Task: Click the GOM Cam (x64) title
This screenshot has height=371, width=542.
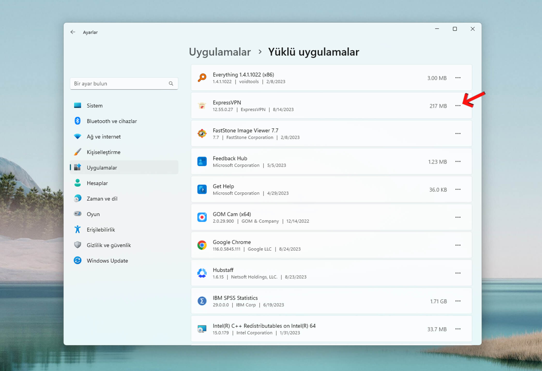Action: pyautogui.click(x=232, y=214)
